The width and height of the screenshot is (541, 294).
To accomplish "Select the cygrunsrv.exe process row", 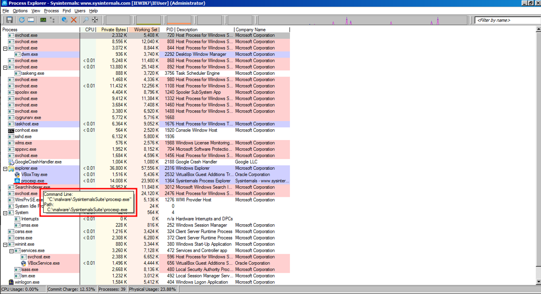I will coord(145,118).
